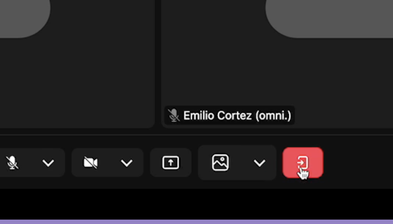Viewport: 393px width, 224px height.
Task: Click empty toolbar space right of the leave button
Action: (358, 163)
